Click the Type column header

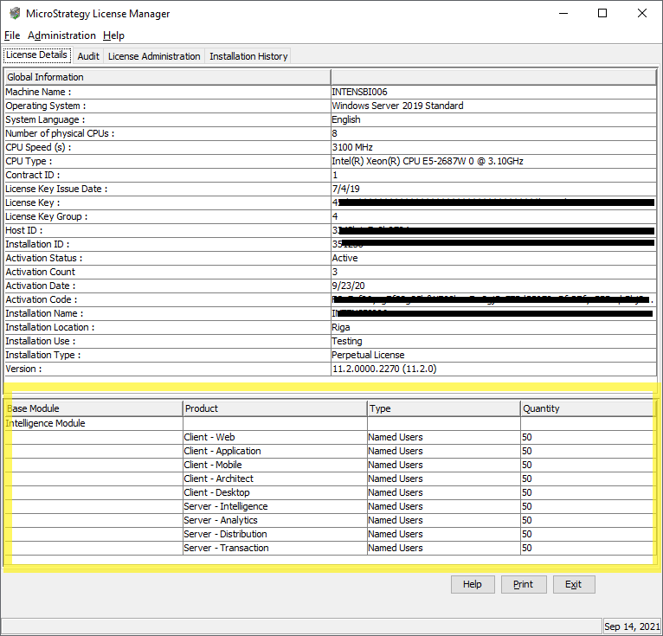pyautogui.click(x=443, y=408)
